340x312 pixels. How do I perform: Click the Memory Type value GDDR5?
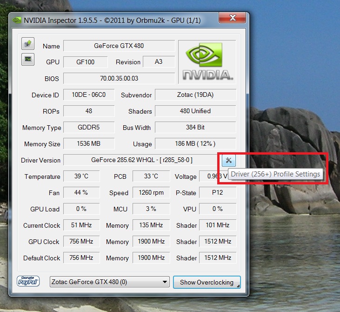(x=89, y=127)
